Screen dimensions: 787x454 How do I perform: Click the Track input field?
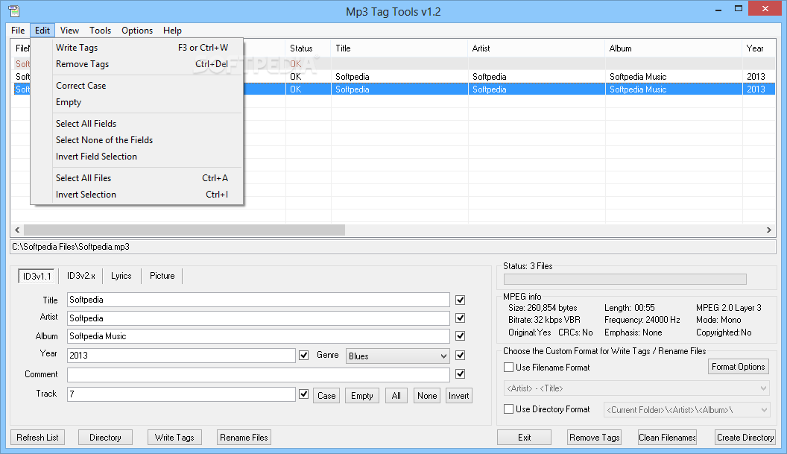pos(181,394)
